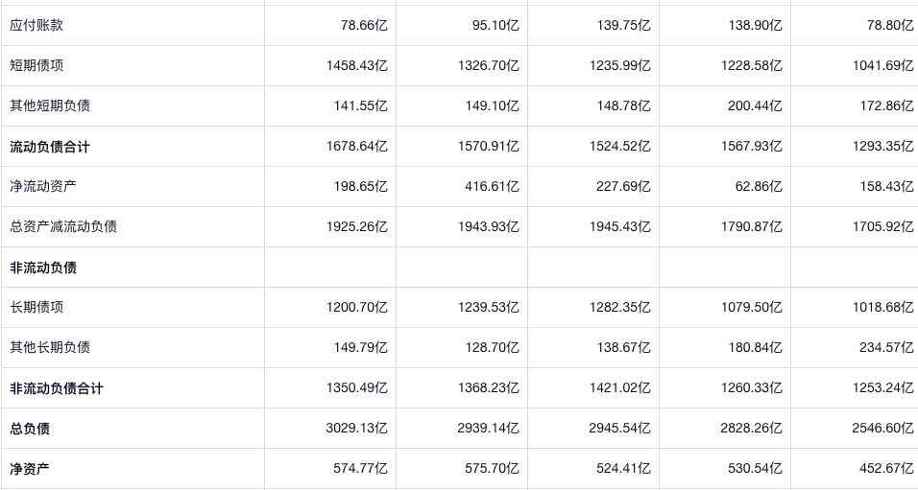This screenshot has width=918, height=490.
Task: Click the 应付账款 row label
Action: point(36,25)
